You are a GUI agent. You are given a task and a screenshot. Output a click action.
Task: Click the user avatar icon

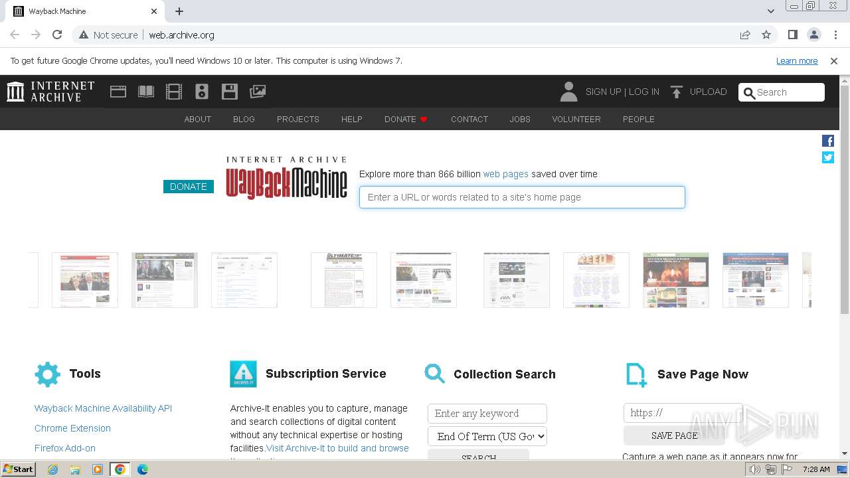(x=568, y=92)
